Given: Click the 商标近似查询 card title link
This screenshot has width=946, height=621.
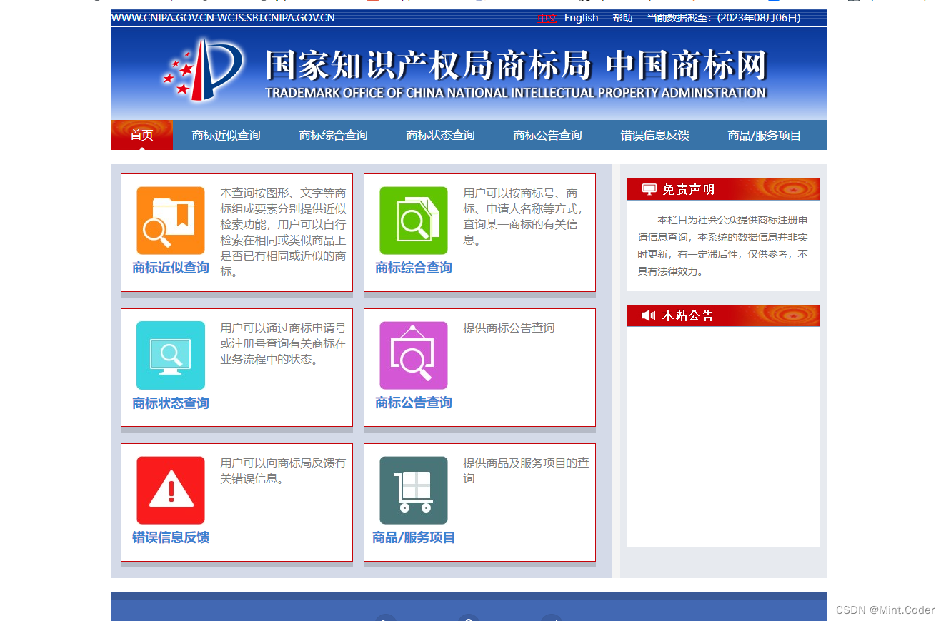Looking at the screenshot, I should [171, 268].
